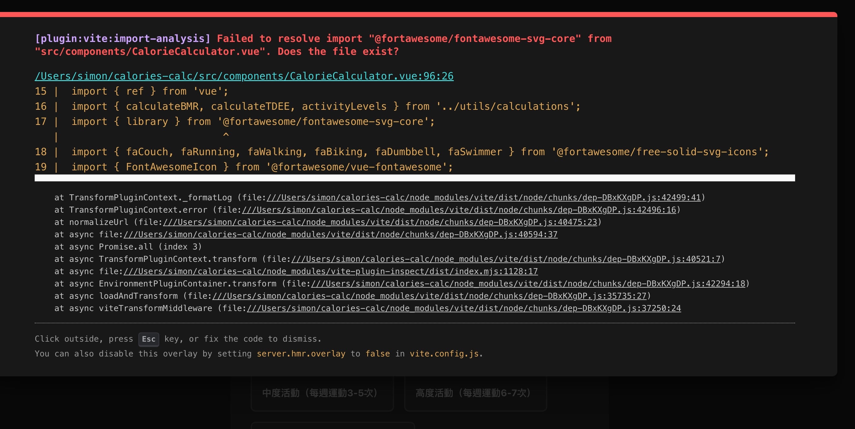Open the viteTransformMiddleware link at 37250:24
This screenshot has height=429, width=855.
[464, 308]
